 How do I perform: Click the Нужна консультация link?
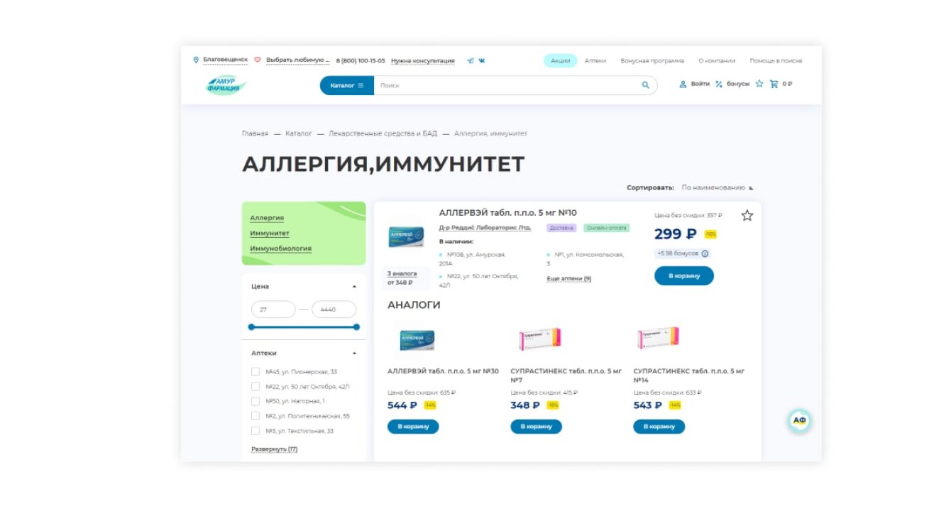click(x=423, y=61)
